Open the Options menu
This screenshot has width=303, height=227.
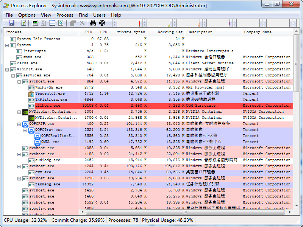tap(27, 15)
